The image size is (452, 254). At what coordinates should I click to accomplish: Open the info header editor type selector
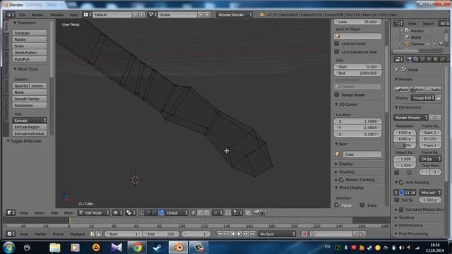coord(10,14)
